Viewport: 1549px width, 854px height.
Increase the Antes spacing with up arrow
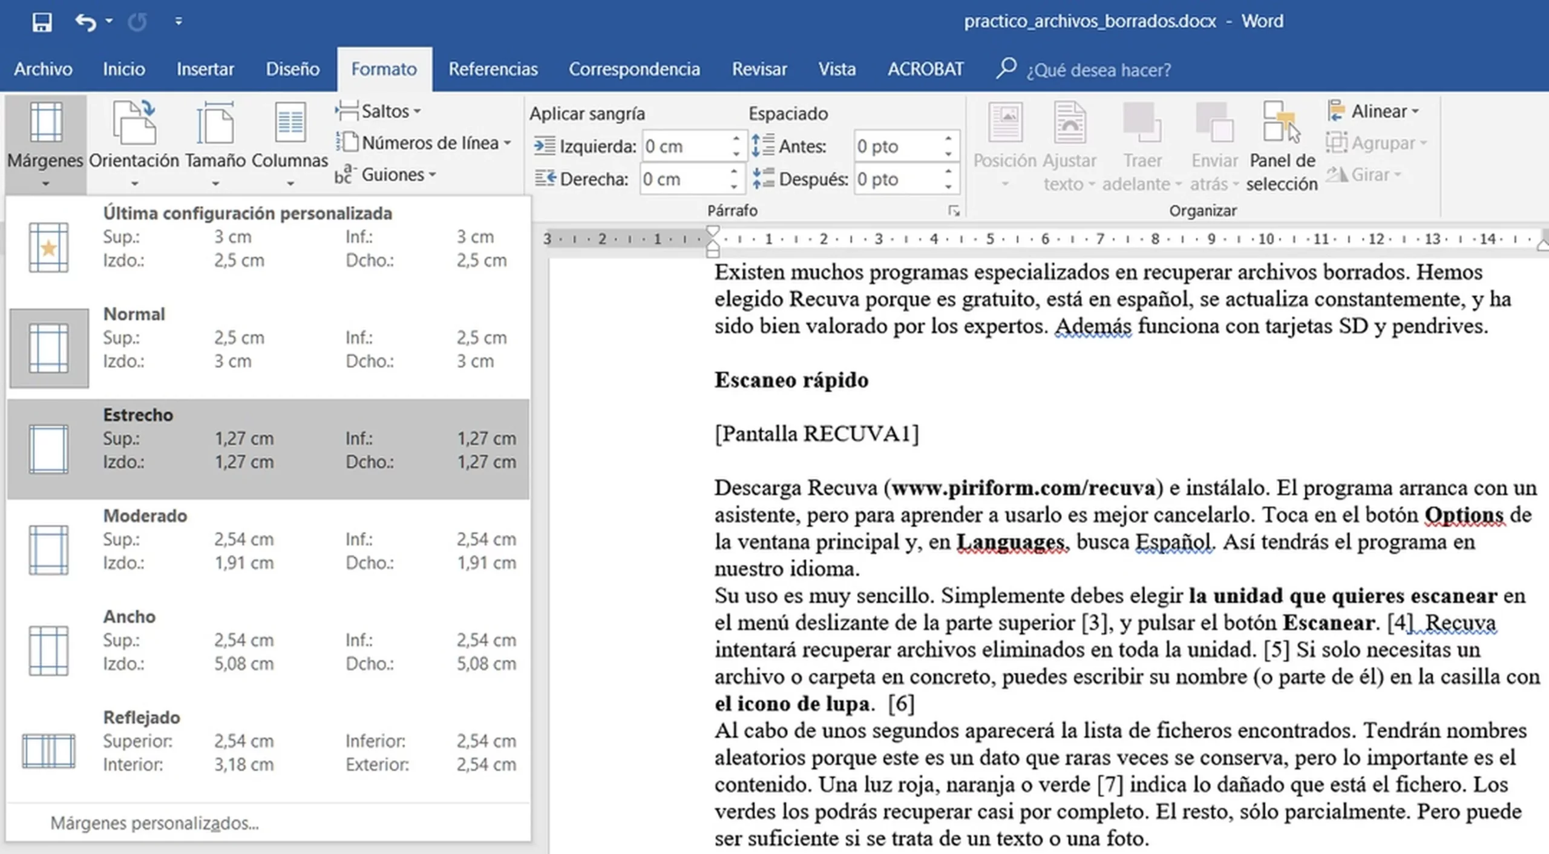[x=948, y=139]
